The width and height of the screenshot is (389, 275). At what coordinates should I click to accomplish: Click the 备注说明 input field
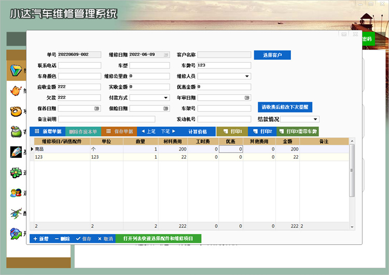pyautogui.click(x=107, y=119)
